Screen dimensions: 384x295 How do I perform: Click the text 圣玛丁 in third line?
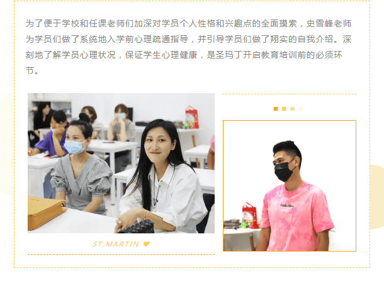coord(229,55)
